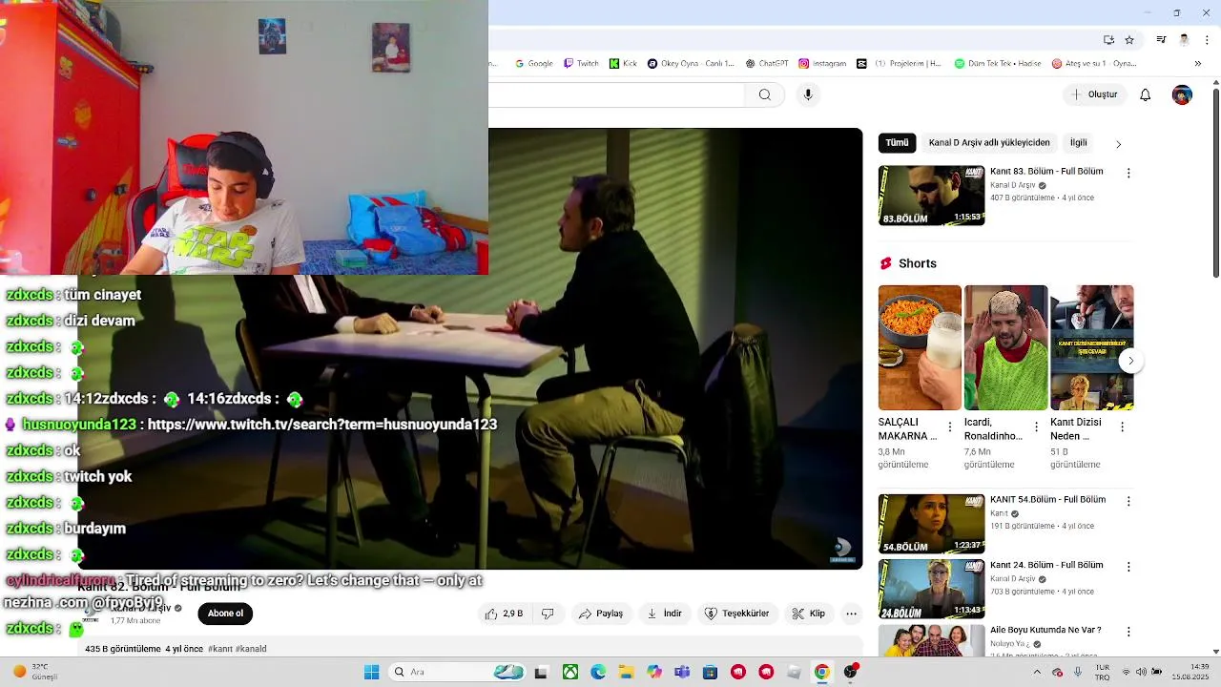Viewport: 1221px width, 687px height.
Task: Click the Teşekkürler thanks button
Action: pos(736,614)
